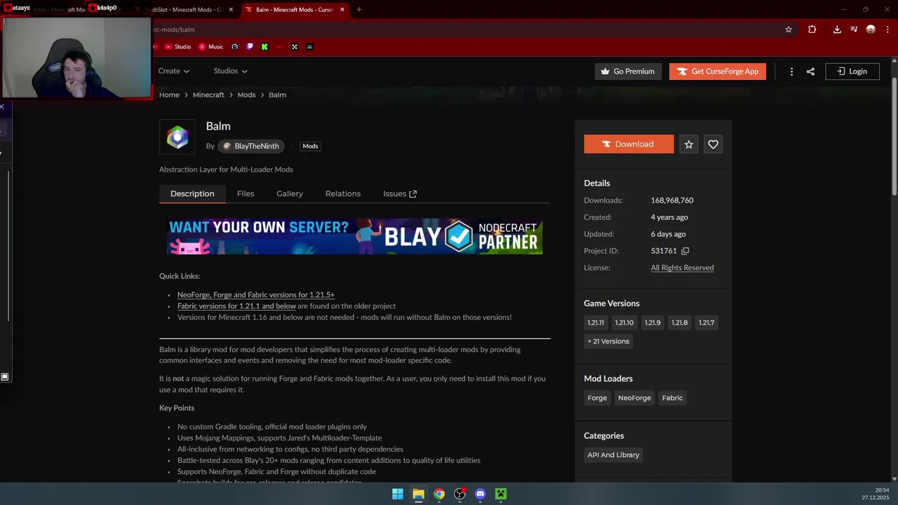
Task: Open the browser profile avatar
Action: (x=871, y=29)
